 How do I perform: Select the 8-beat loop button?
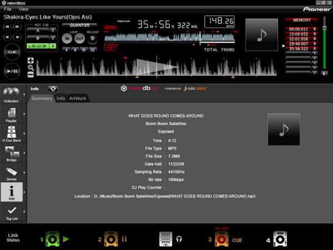click(x=75, y=50)
